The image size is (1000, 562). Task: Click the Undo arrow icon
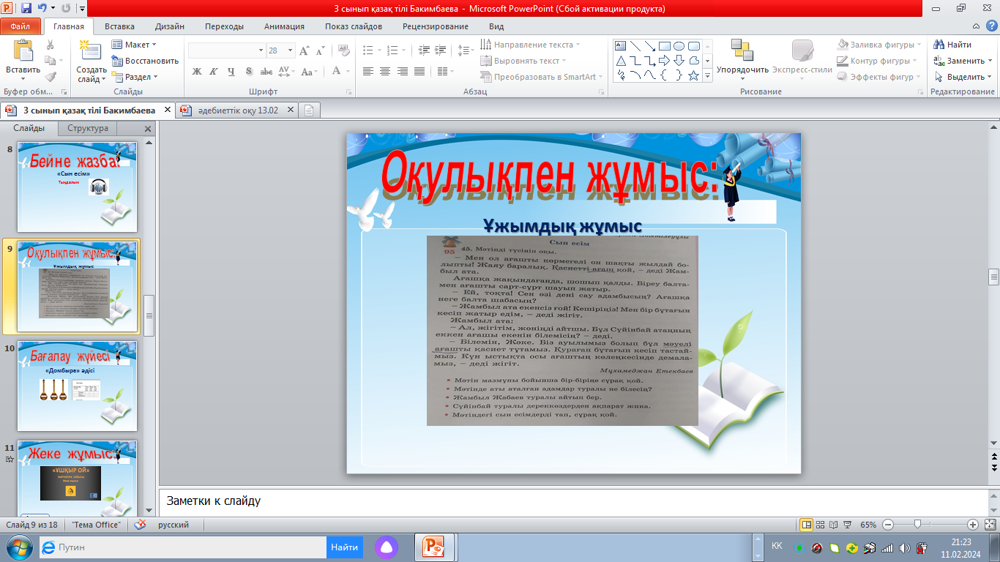coord(42,9)
